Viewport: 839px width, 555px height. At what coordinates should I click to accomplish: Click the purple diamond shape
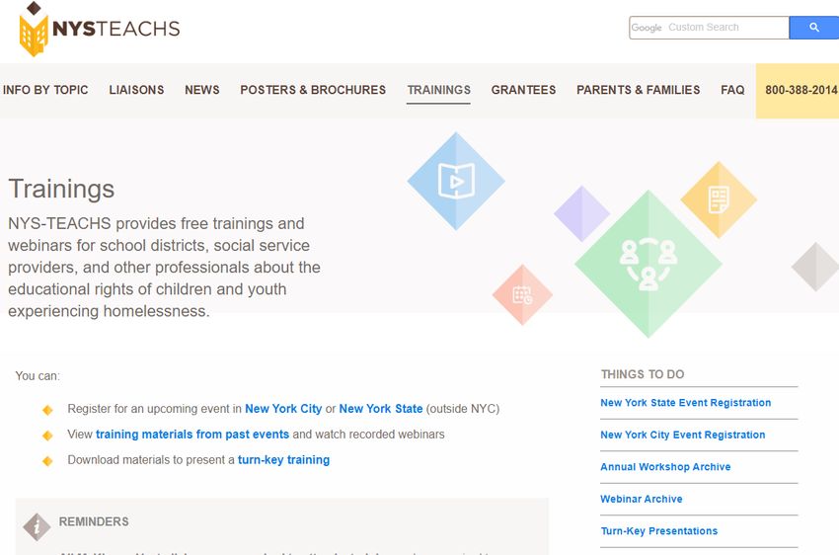pyautogui.click(x=581, y=213)
